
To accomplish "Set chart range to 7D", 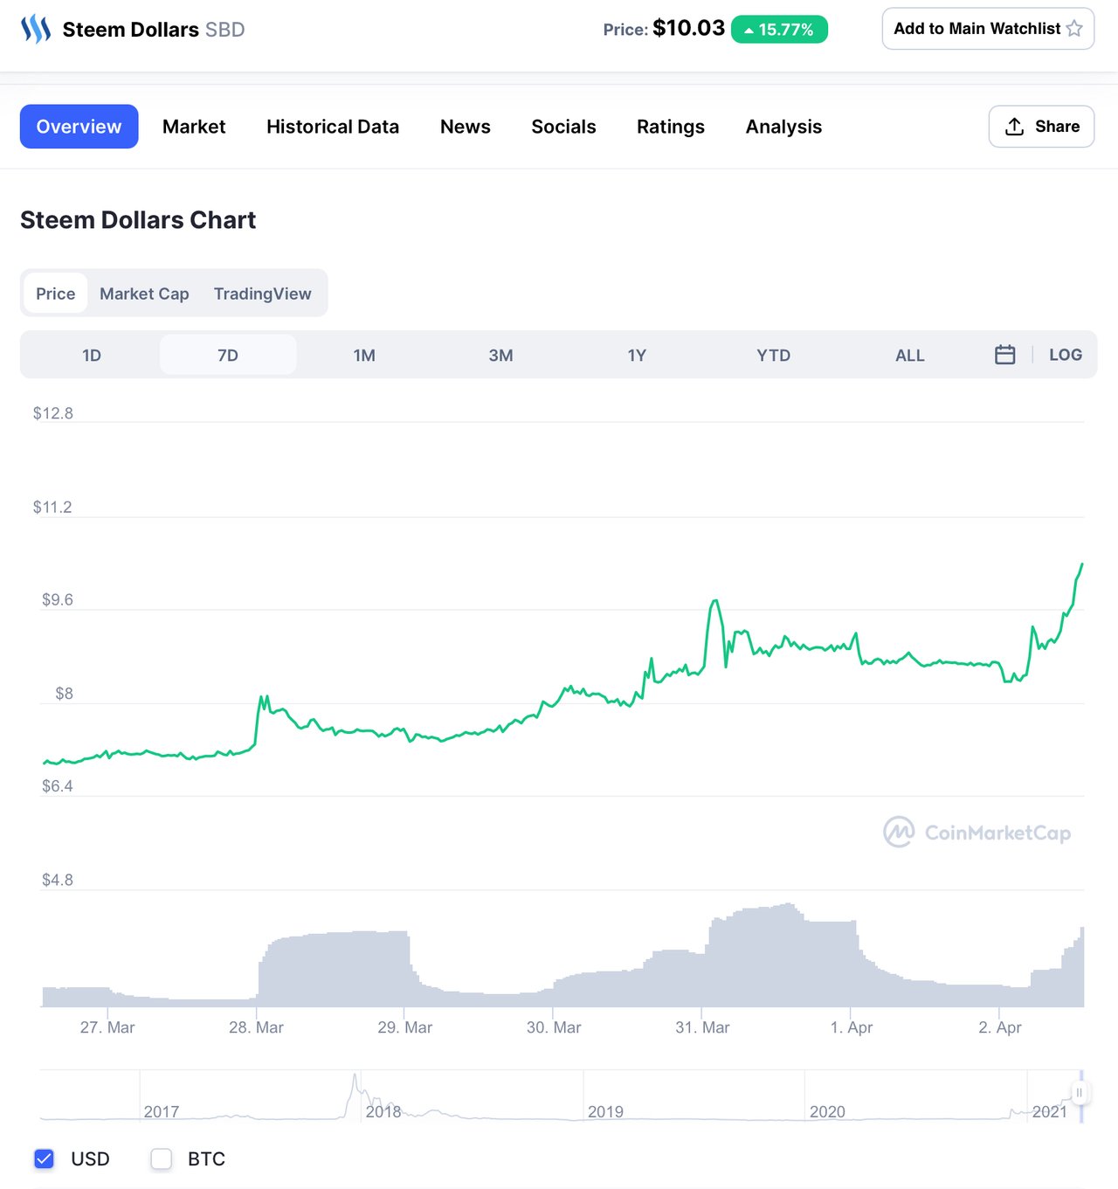I will [x=228, y=355].
